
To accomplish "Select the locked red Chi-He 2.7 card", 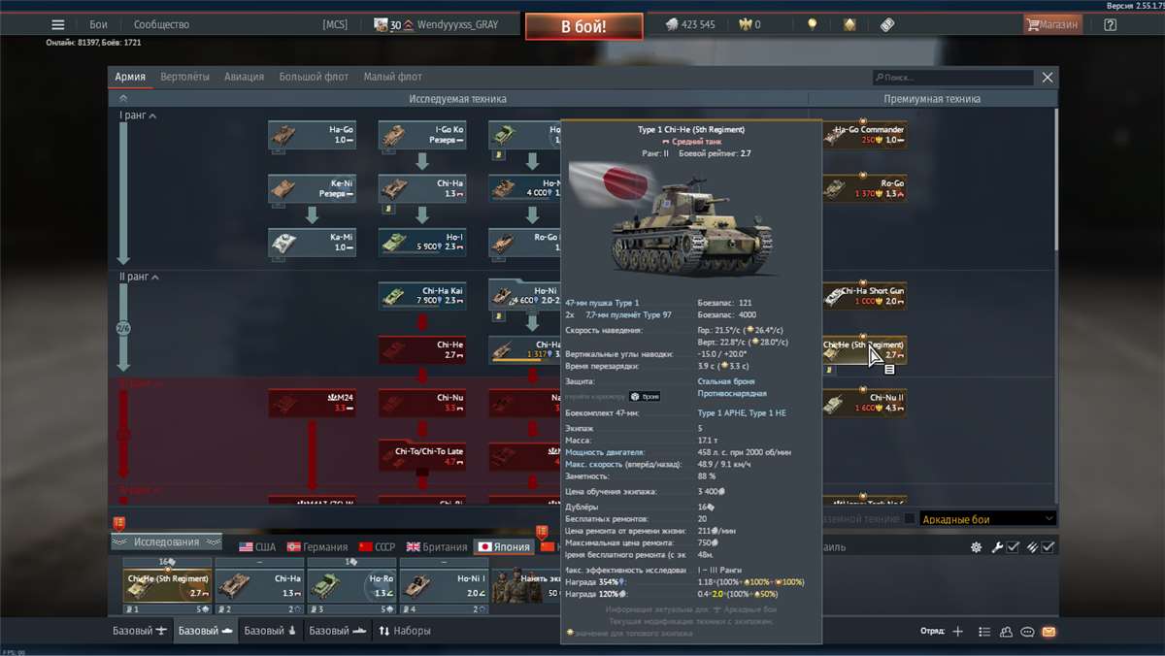I will click(422, 349).
